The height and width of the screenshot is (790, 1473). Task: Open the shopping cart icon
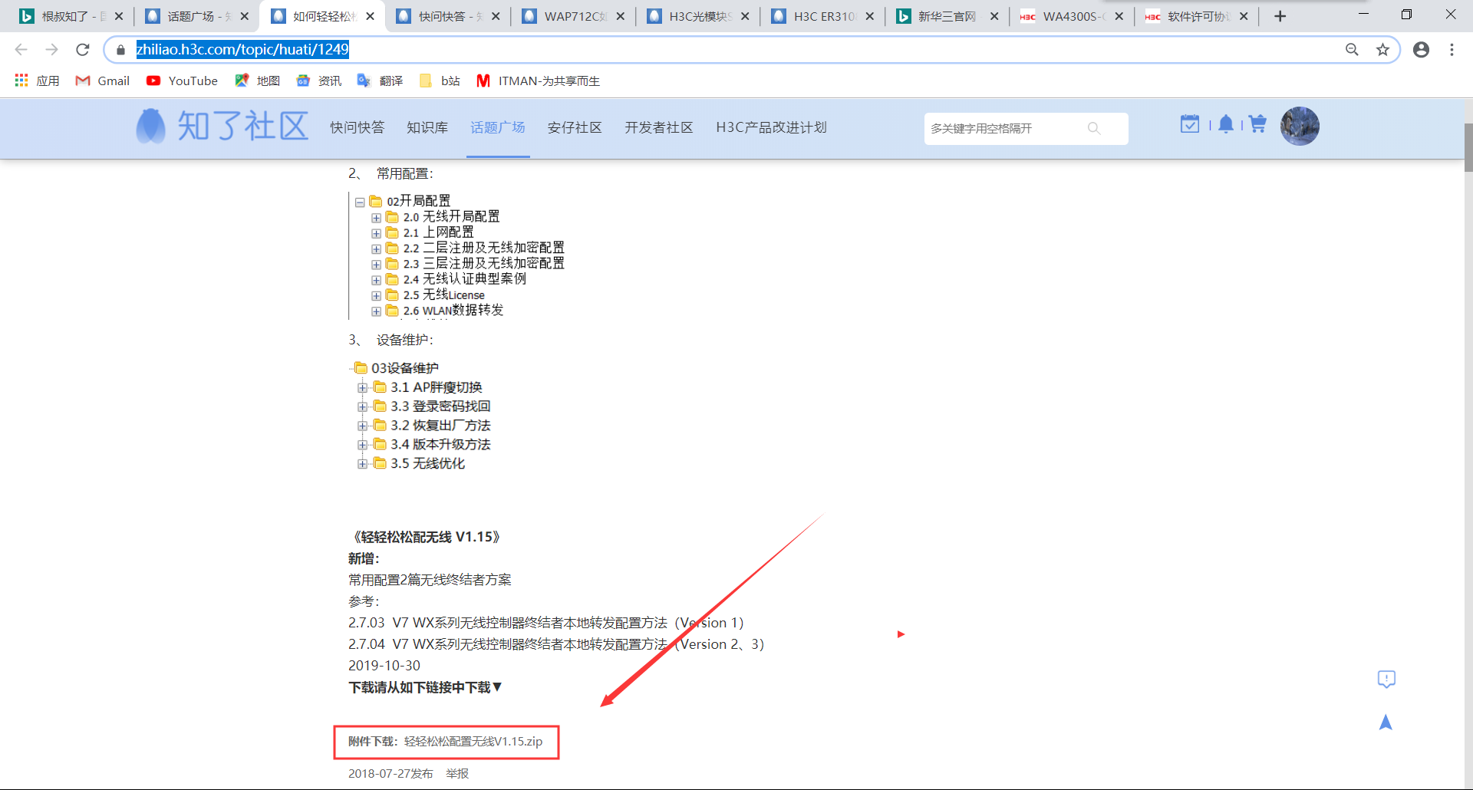[x=1257, y=123]
